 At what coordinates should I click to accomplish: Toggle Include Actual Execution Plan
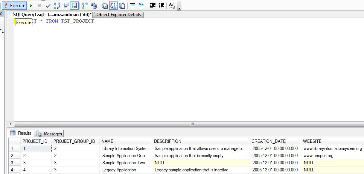(x=85, y=6)
